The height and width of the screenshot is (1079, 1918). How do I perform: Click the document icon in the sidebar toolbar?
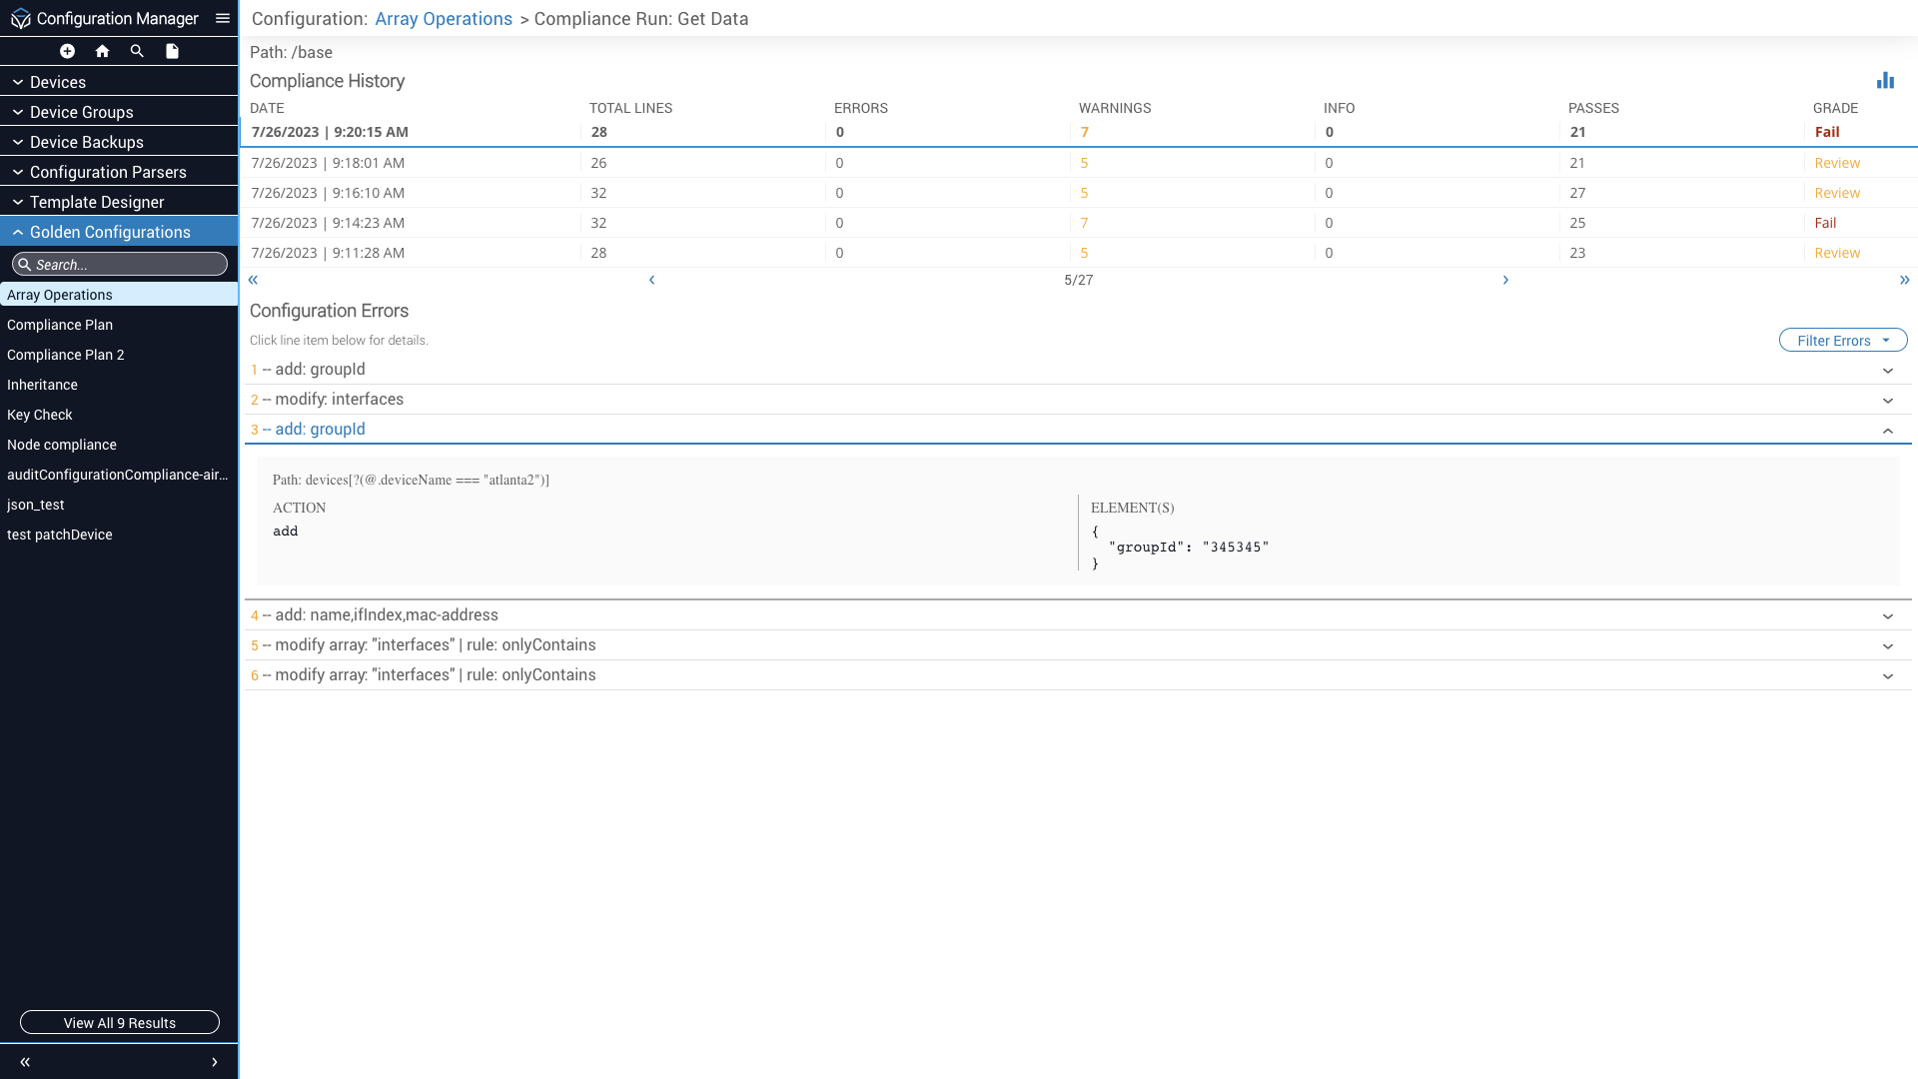pyautogui.click(x=172, y=51)
